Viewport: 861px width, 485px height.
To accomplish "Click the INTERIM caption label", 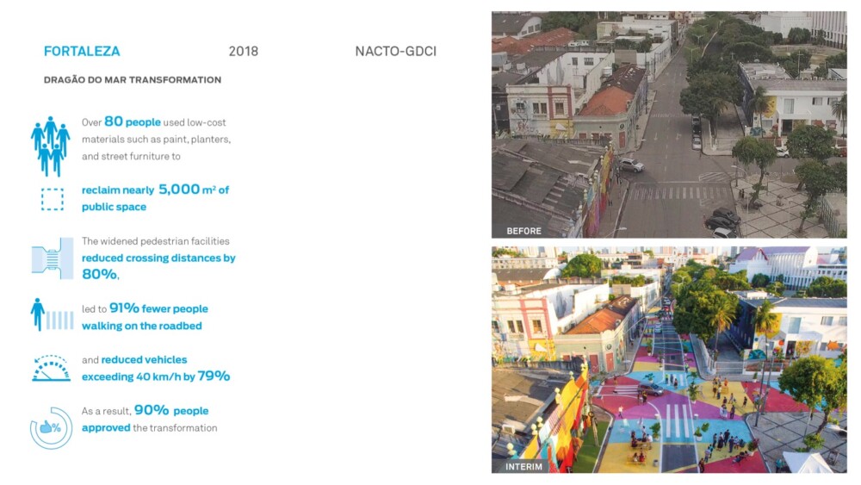I will (524, 467).
